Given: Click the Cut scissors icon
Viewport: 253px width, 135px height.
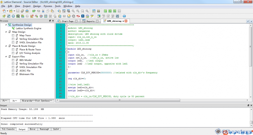Looking at the screenshot, I should click(x=43, y=11).
